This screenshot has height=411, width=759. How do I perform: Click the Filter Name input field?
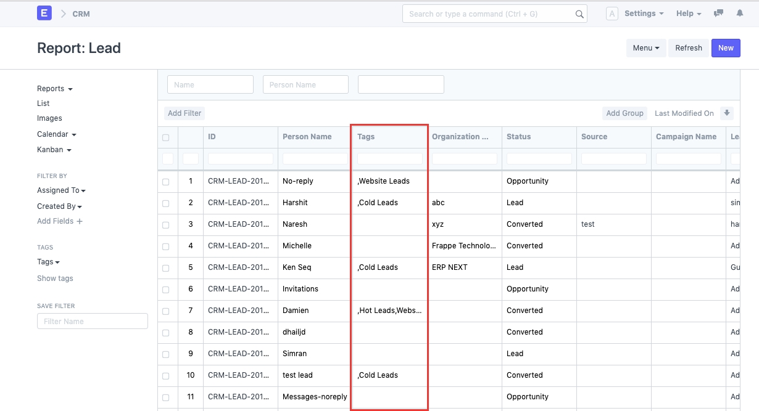93,321
